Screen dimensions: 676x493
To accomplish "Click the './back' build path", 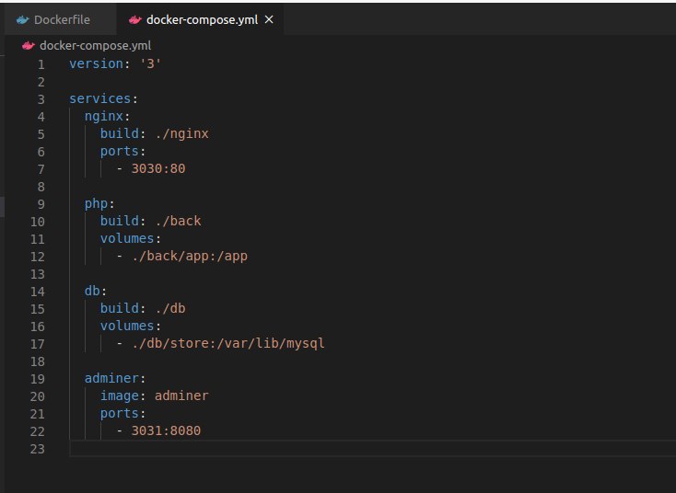I will pos(178,221).
